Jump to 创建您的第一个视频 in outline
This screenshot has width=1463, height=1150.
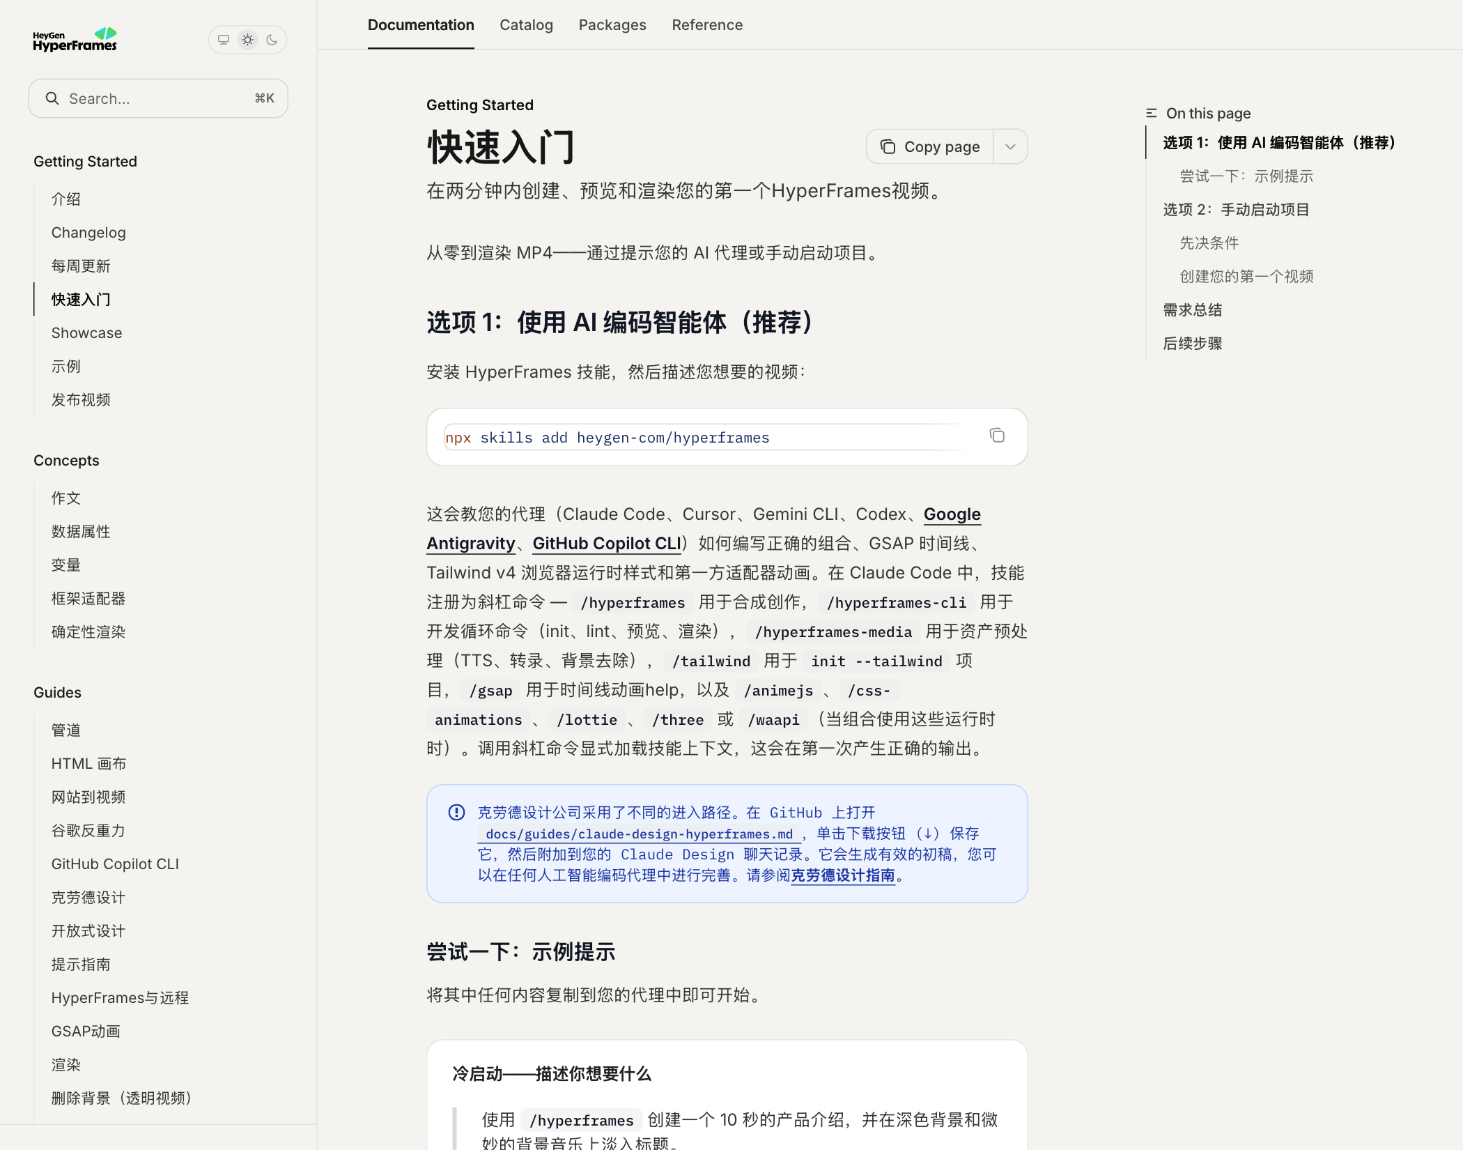(x=1246, y=277)
